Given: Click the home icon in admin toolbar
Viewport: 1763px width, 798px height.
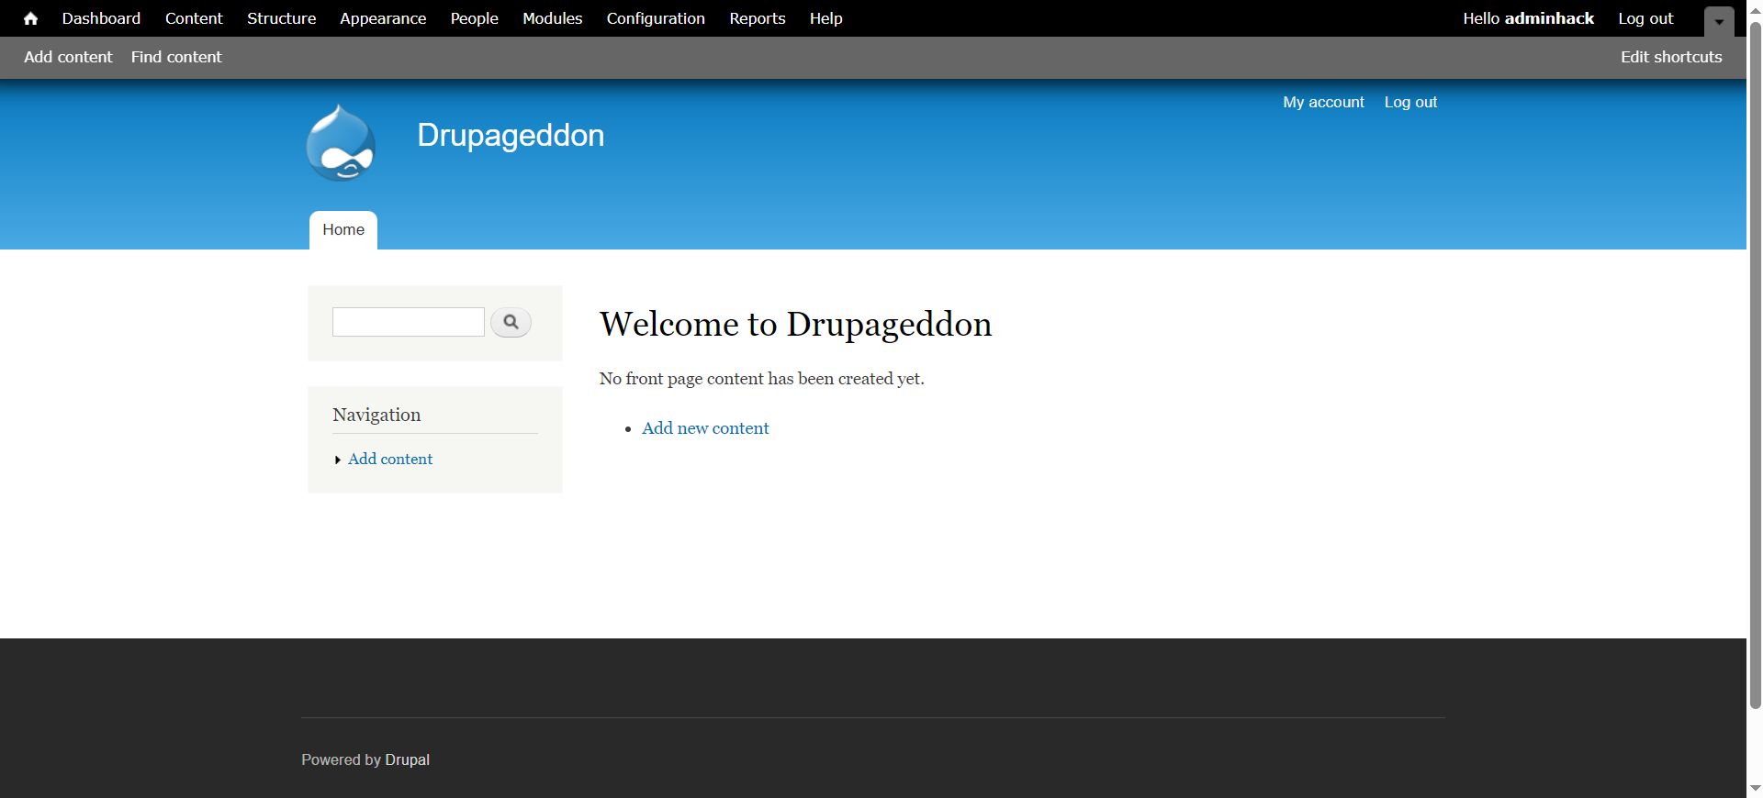Looking at the screenshot, I should tap(30, 18).
